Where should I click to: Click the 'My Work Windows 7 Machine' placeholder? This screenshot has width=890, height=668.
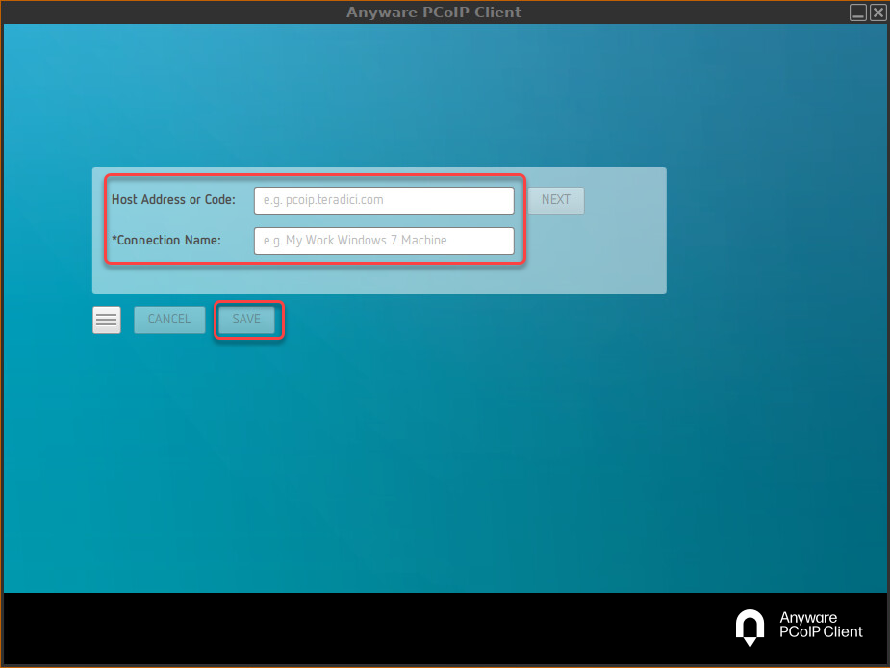tap(366, 241)
